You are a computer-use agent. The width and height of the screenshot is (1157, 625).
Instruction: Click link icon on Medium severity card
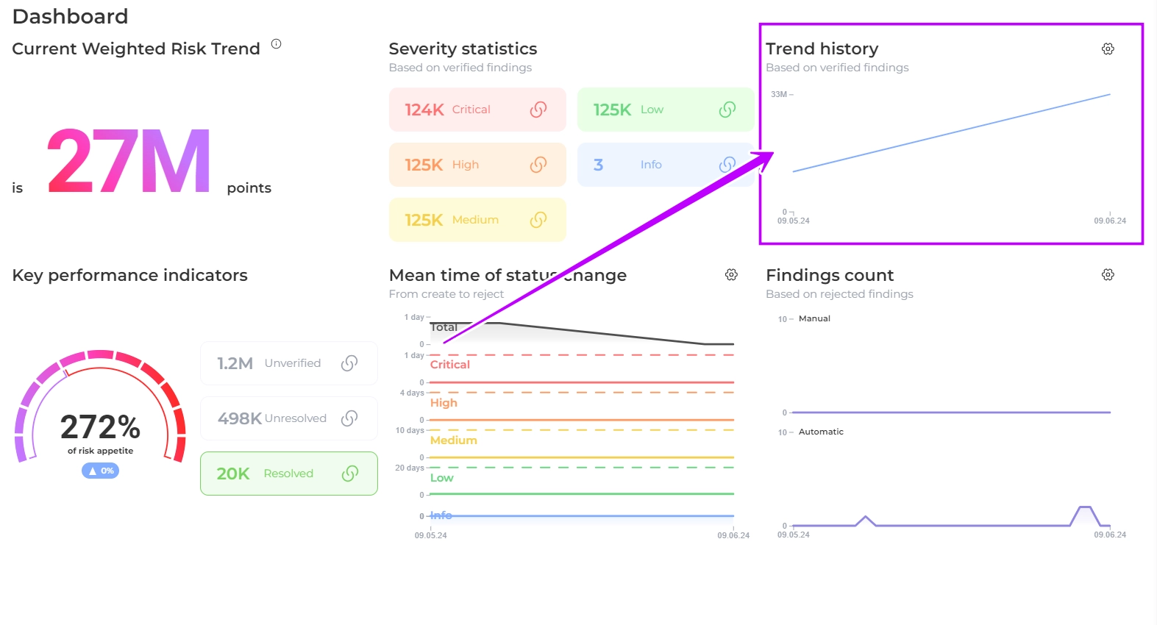tap(538, 220)
